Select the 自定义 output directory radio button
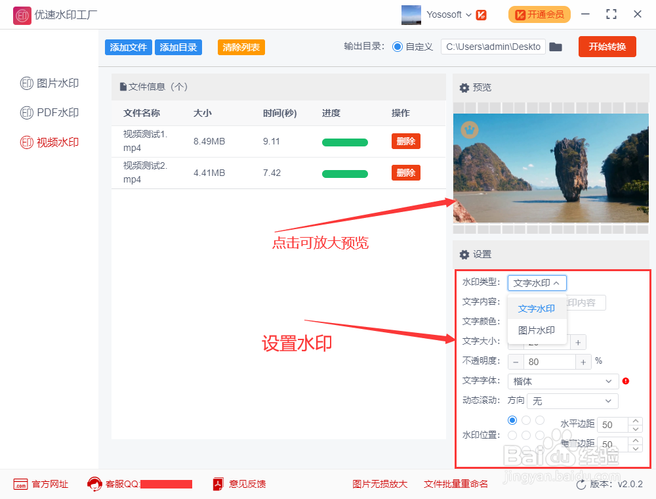Viewport: 656px width, 499px height. coord(399,47)
